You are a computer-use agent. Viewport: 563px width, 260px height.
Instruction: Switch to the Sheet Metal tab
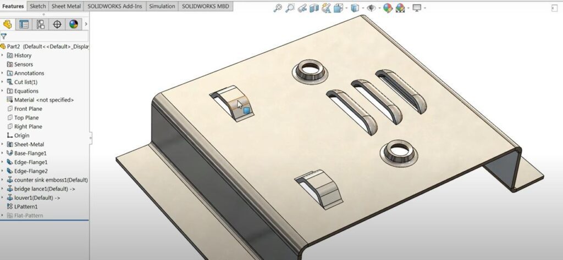pyautogui.click(x=66, y=6)
